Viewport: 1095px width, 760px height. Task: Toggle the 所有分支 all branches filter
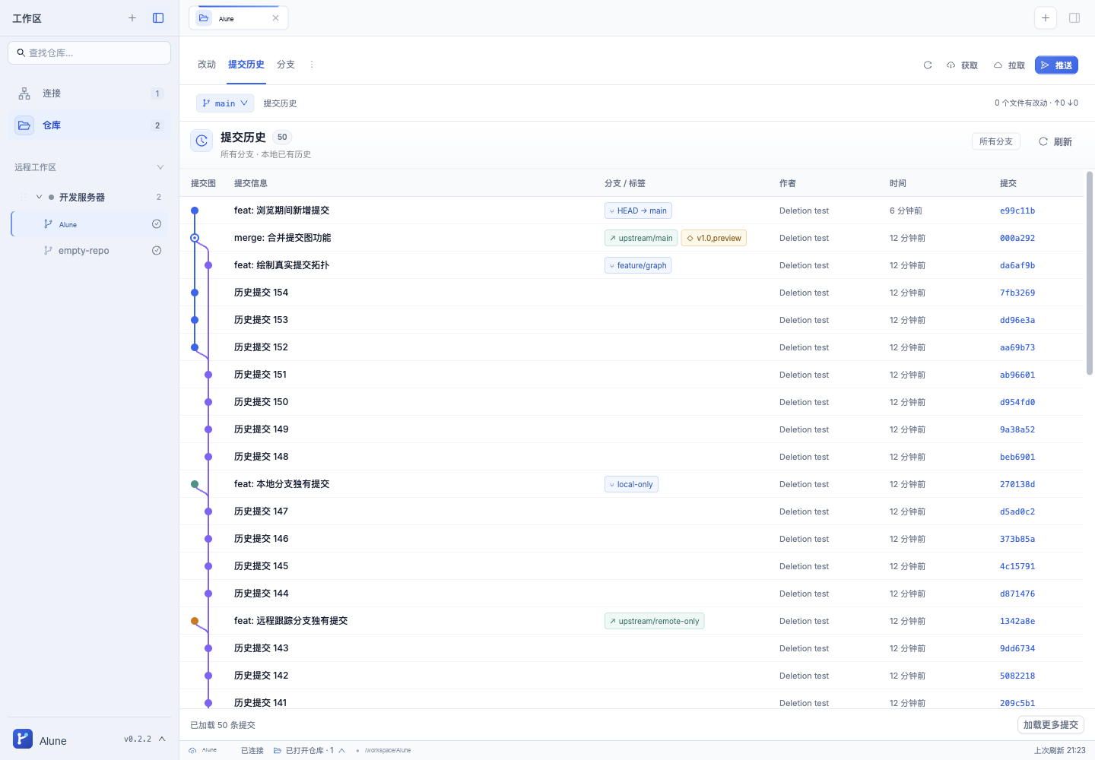click(x=996, y=141)
